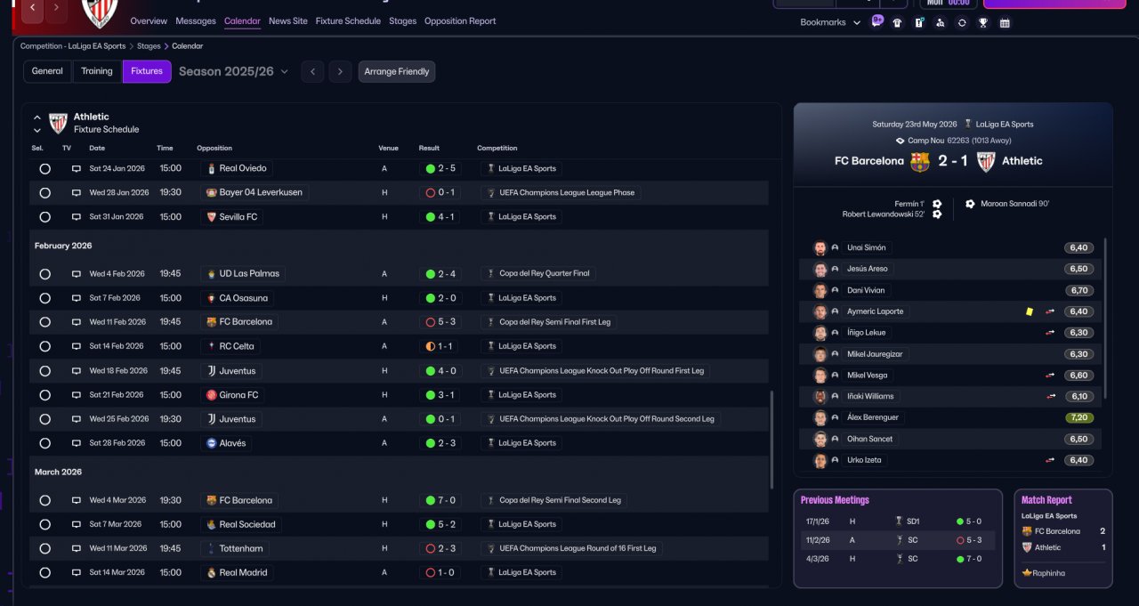Click the circular refresh arrows icon
Image resolution: width=1139 pixels, height=606 pixels.
[962, 23]
